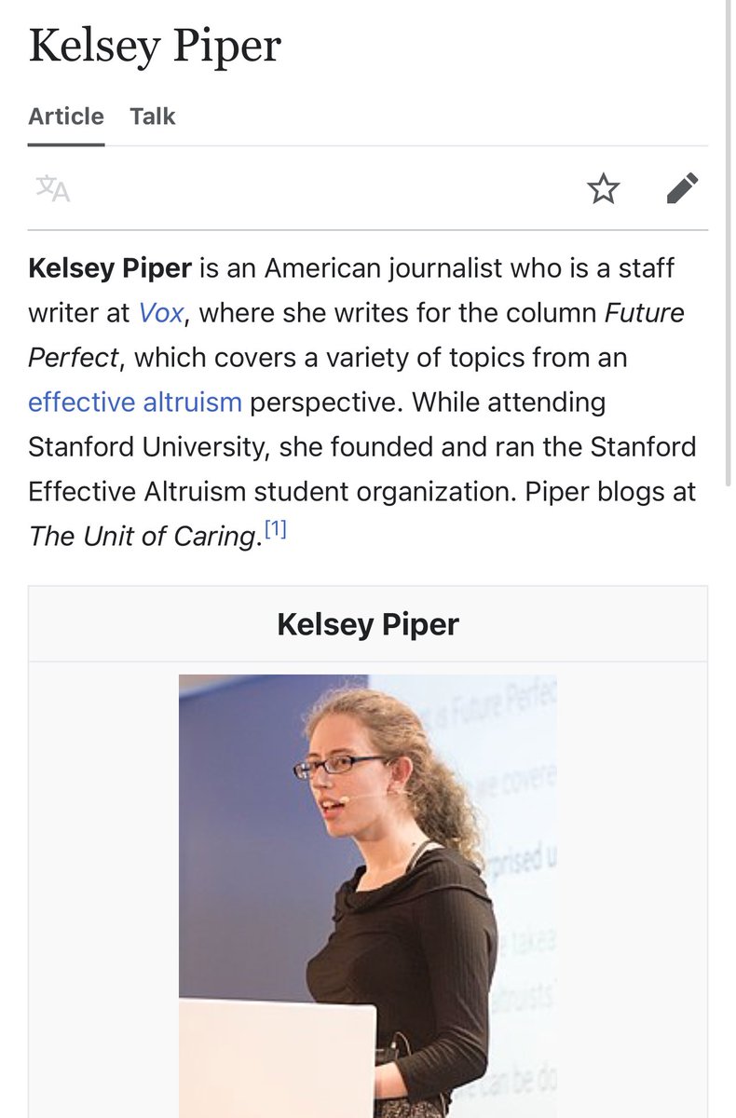Click the bold Kelsey Piper name in paragraph

pos(110,268)
